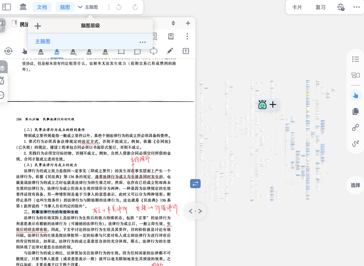Switch to 文档 document mode

click(42, 7)
